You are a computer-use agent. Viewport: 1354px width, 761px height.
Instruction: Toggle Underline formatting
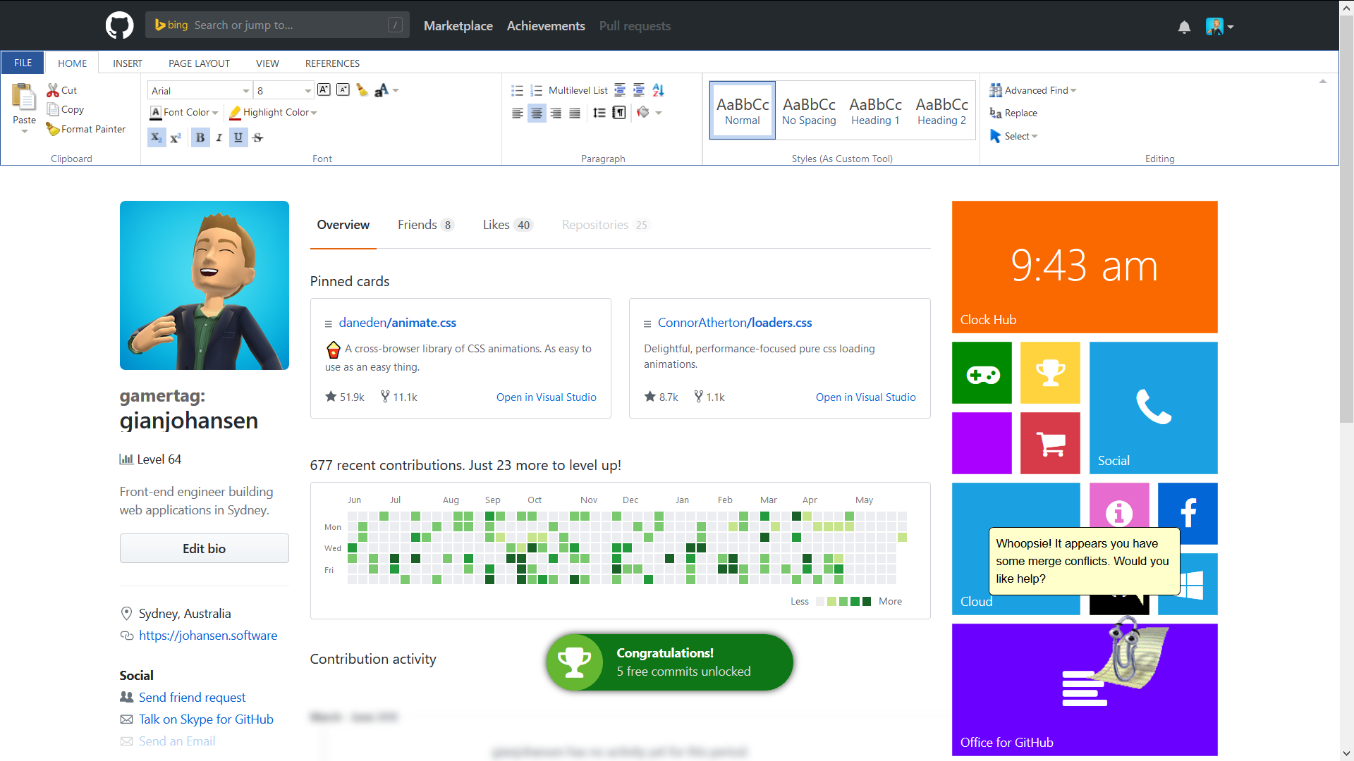point(238,137)
